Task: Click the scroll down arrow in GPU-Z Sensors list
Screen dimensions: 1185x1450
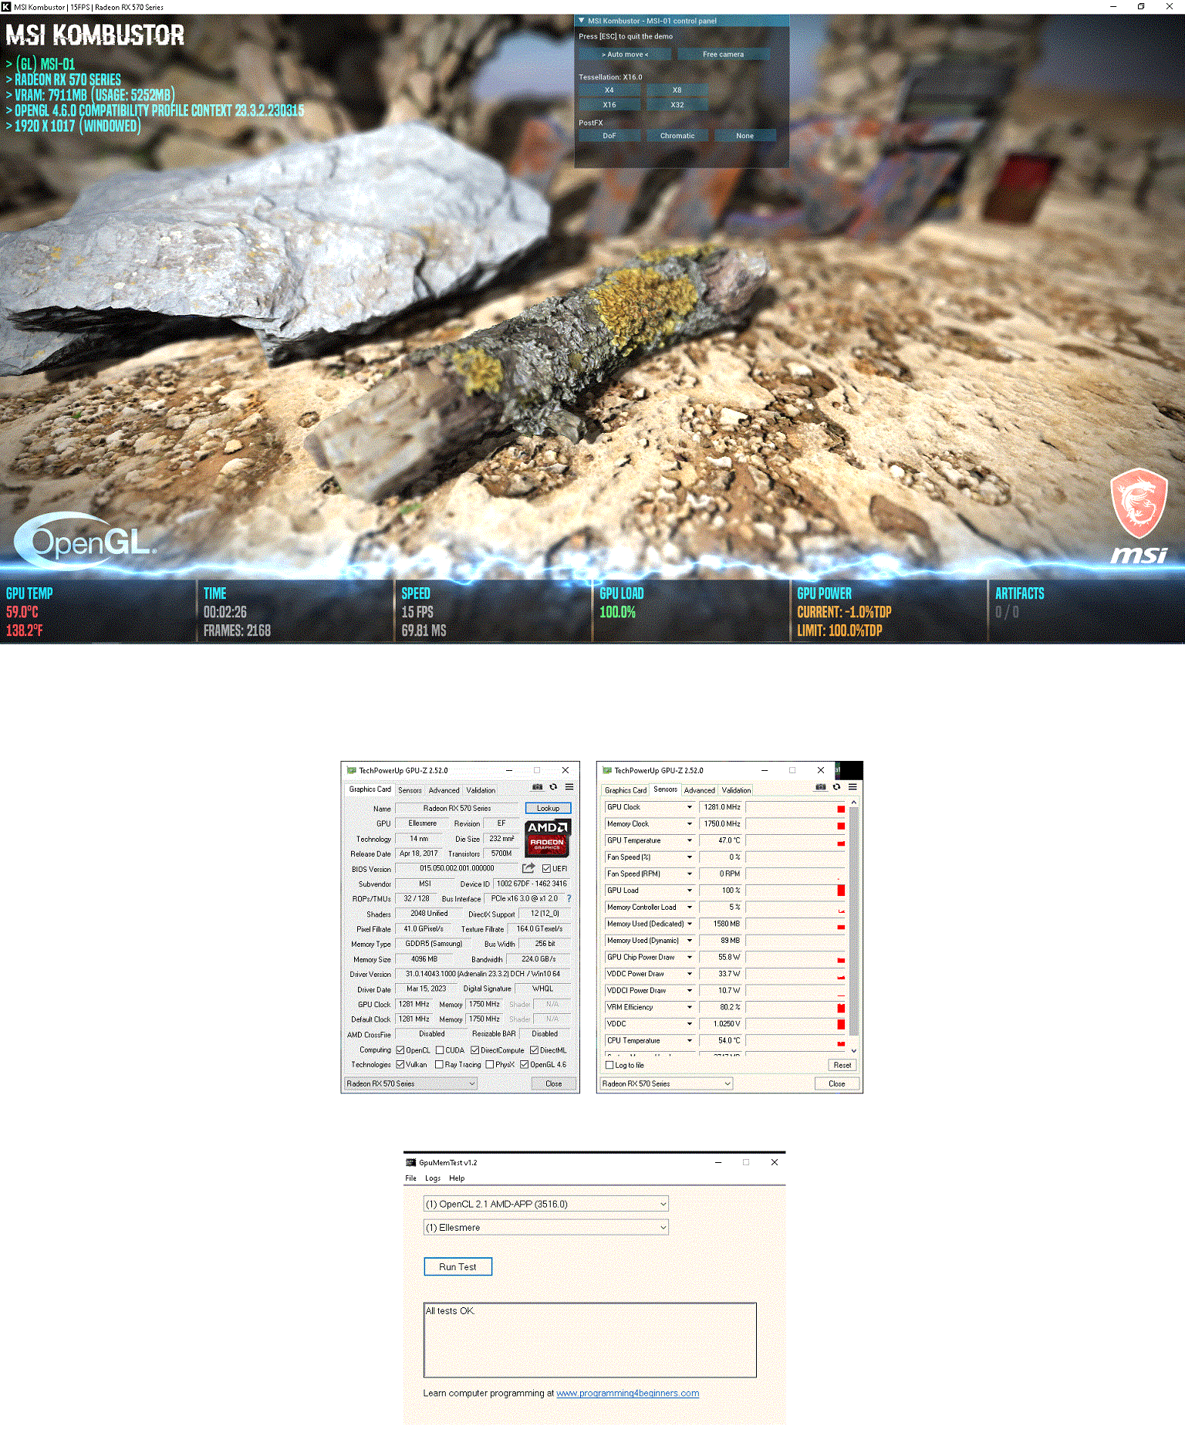Action: point(853,1050)
